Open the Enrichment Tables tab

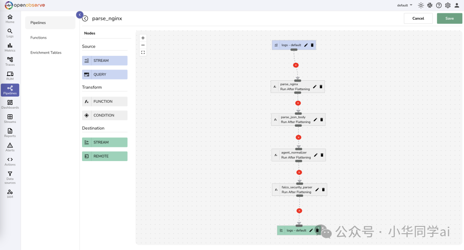coord(46,53)
